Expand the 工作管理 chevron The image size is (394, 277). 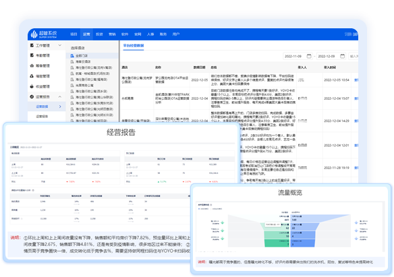[60, 45]
